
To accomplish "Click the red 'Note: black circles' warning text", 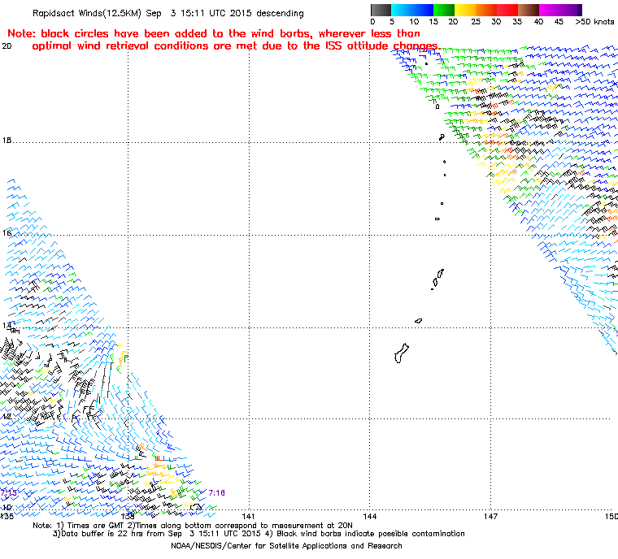I will pos(224,40).
